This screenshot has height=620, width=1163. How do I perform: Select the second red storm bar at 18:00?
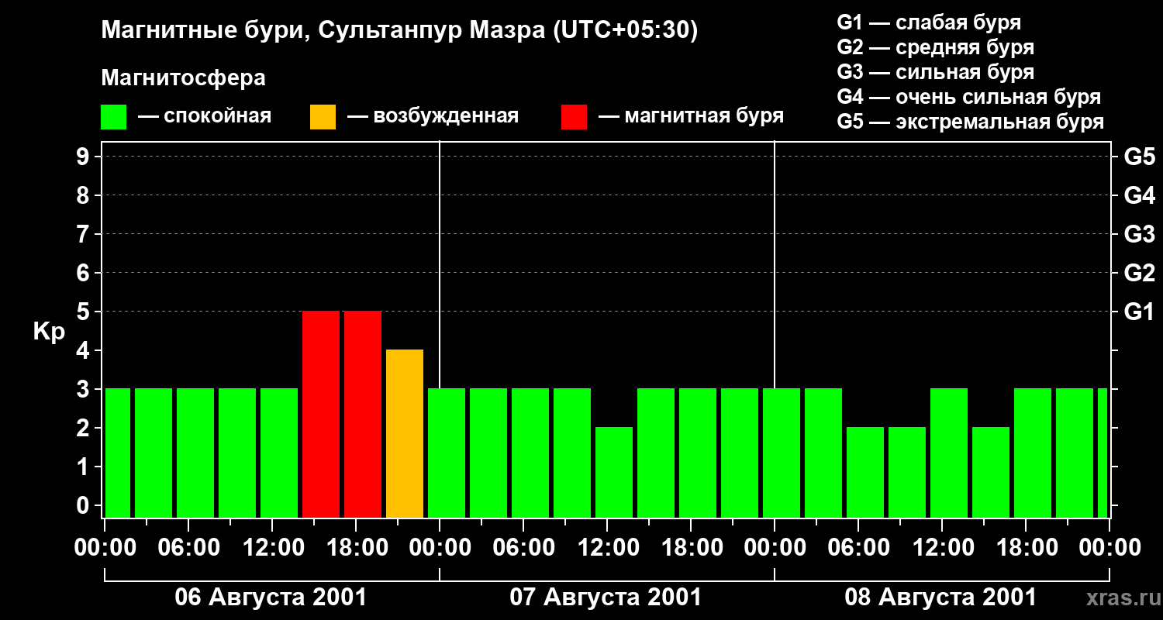[x=363, y=415]
